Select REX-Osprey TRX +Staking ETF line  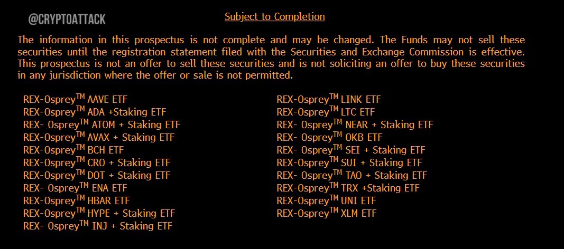(x=348, y=188)
